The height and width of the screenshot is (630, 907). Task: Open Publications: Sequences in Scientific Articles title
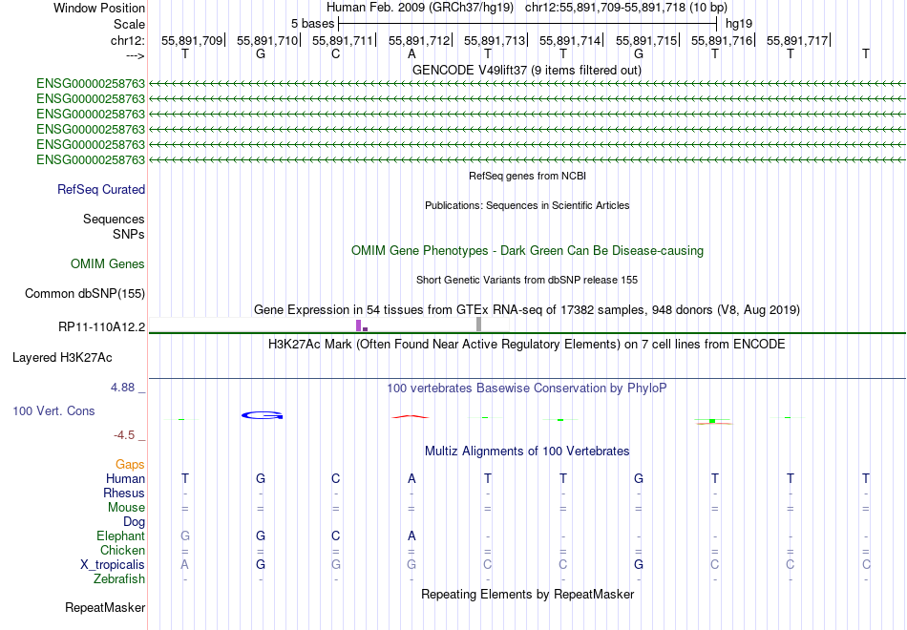tap(527, 205)
